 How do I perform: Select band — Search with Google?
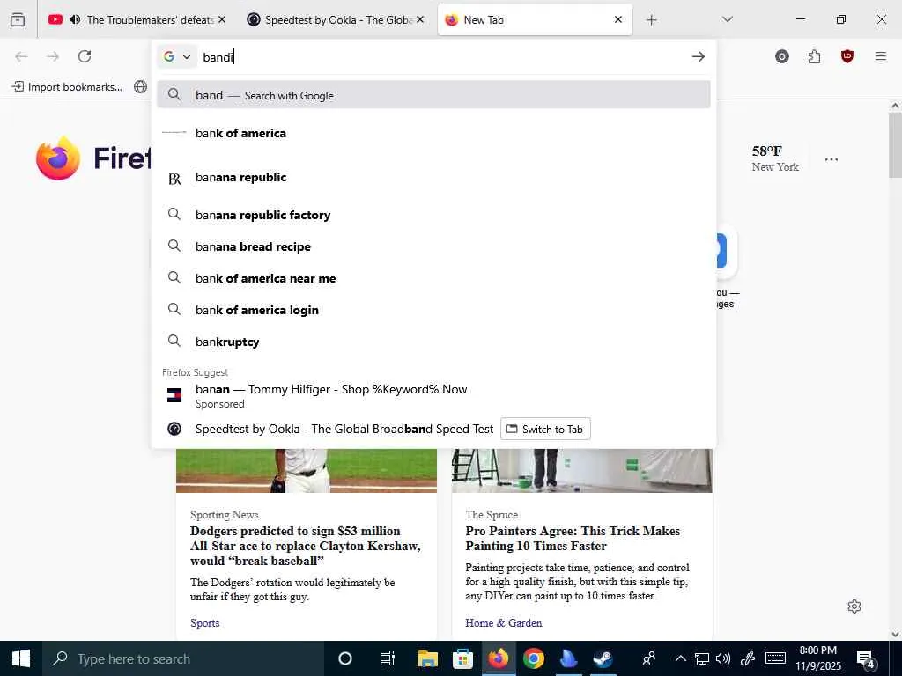[x=433, y=95]
